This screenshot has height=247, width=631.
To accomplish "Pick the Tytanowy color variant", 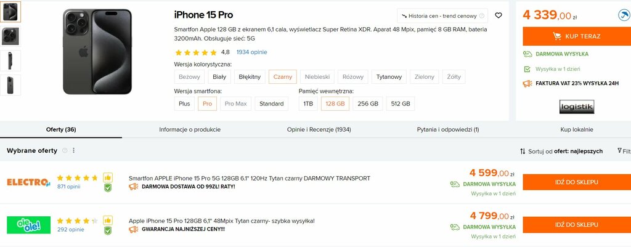I will [389, 77].
